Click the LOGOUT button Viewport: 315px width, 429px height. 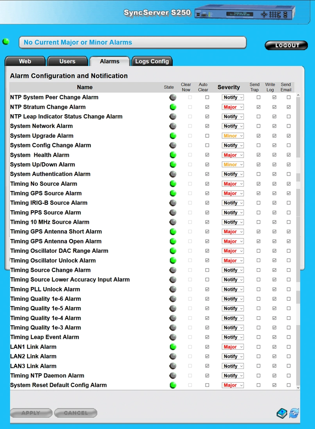(286, 45)
